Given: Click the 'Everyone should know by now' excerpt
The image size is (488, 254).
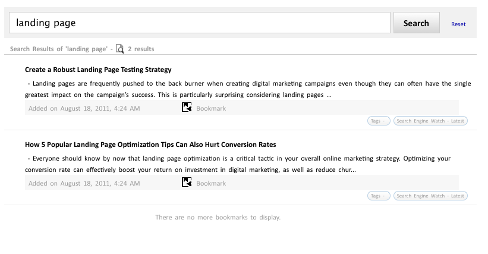Looking at the screenshot, I should (238, 164).
